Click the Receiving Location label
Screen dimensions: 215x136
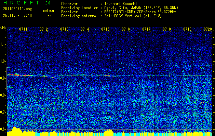coord(80,8)
